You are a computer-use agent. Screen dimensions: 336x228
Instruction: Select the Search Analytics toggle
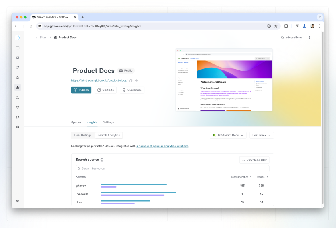coord(109,135)
